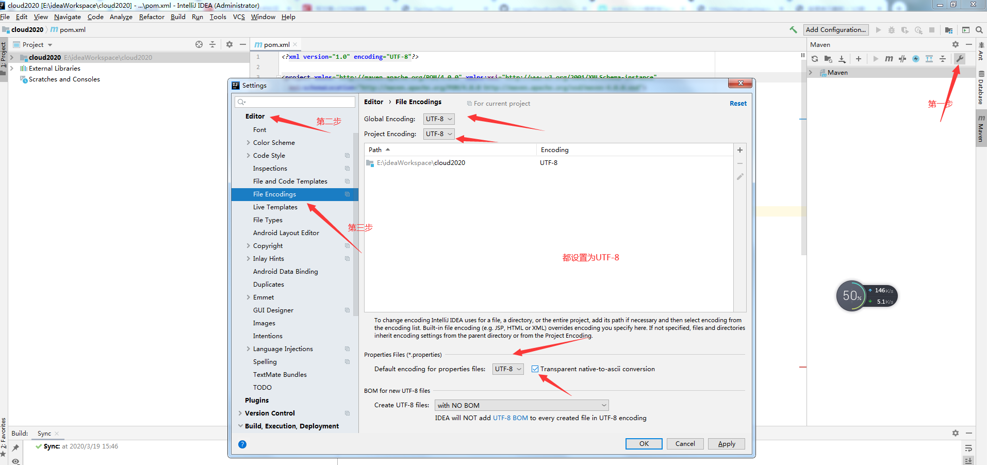The height and width of the screenshot is (465, 987).
Task: Click the Search Everywhere magnifier icon
Action: (979, 30)
